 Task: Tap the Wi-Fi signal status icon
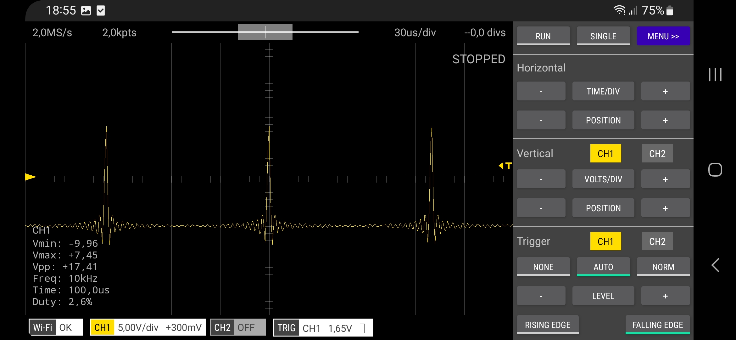pos(619,10)
